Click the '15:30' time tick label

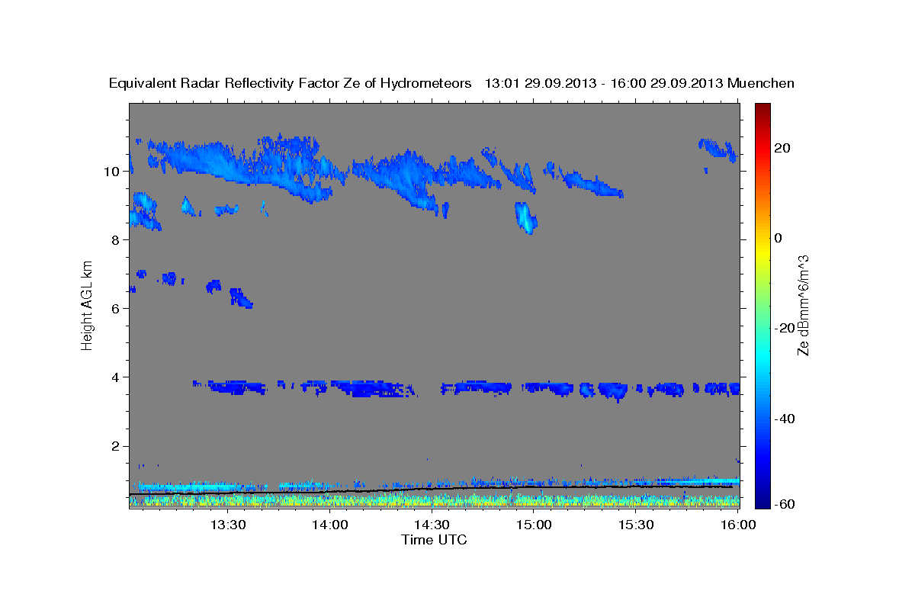635,525
